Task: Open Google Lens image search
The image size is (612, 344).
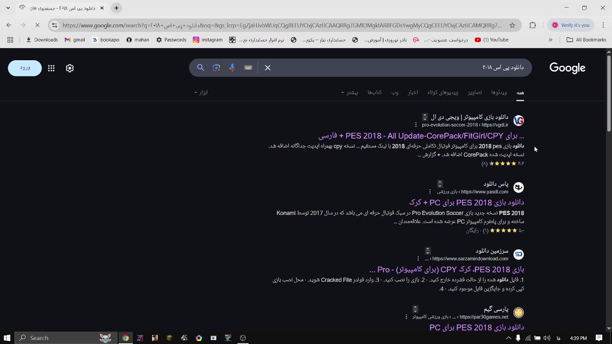Action: pos(217,68)
